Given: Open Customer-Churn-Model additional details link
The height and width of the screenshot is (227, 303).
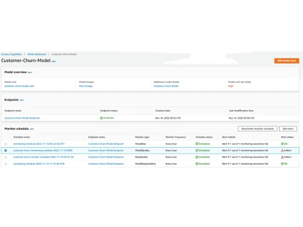Looking at the screenshot, I should click(166, 86).
